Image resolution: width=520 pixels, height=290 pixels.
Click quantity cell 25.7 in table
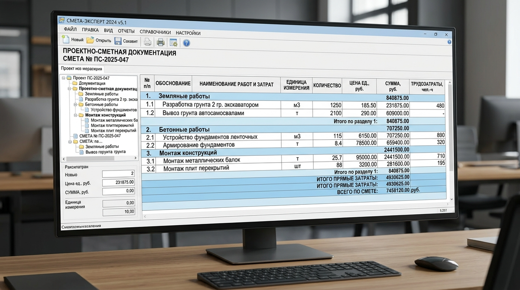pyautogui.click(x=327, y=158)
